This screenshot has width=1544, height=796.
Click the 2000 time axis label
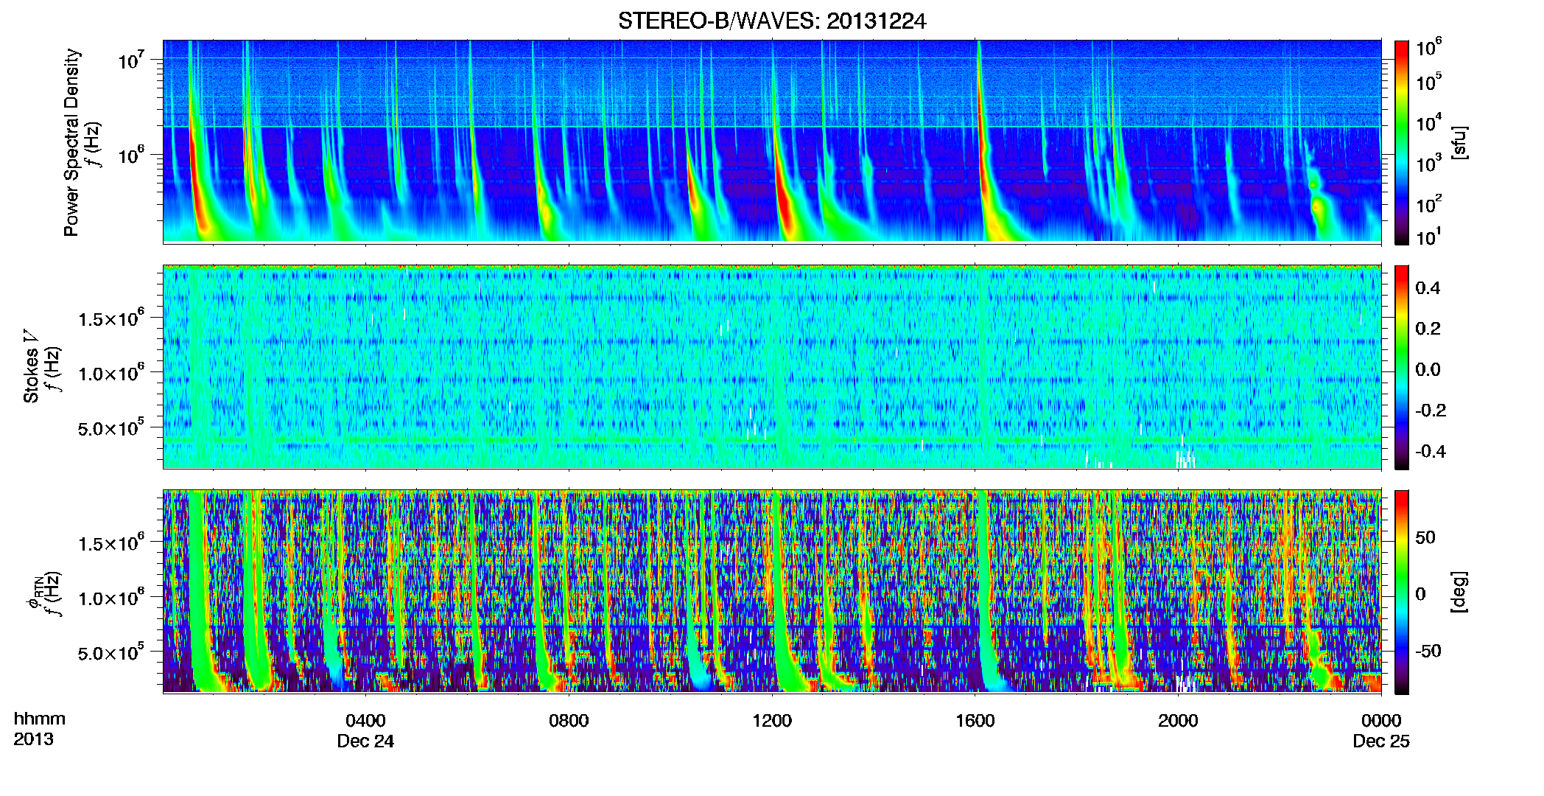tap(1178, 721)
